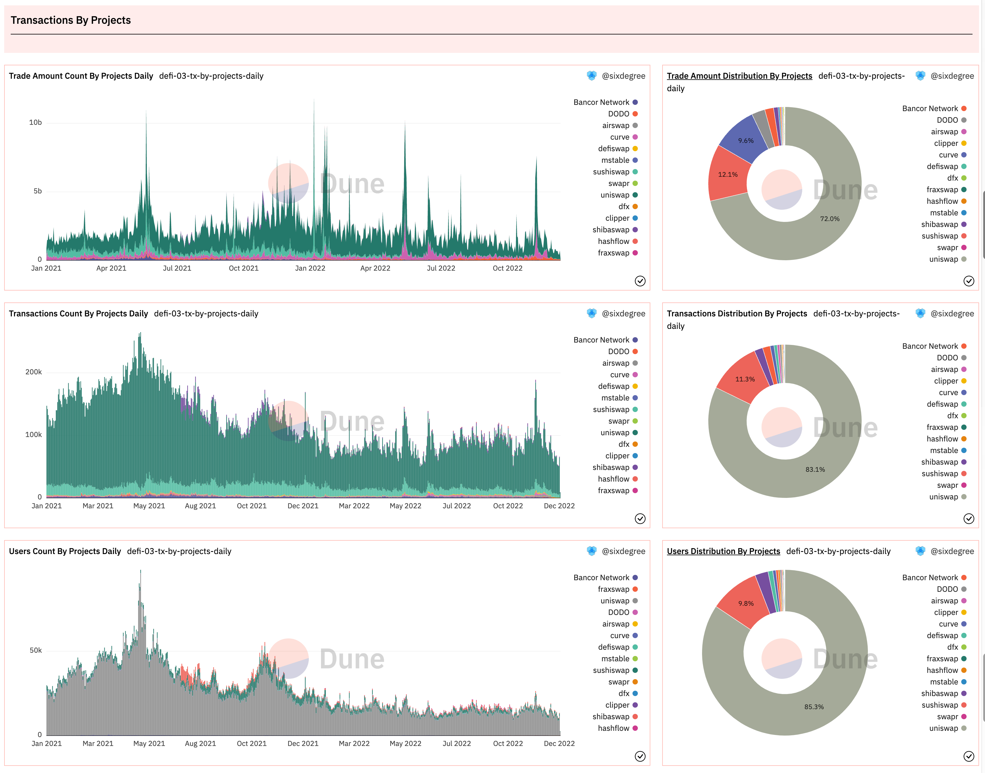Click the Transactions By Projects heading
The height and width of the screenshot is (773, 985).
[x=71, y=20]
